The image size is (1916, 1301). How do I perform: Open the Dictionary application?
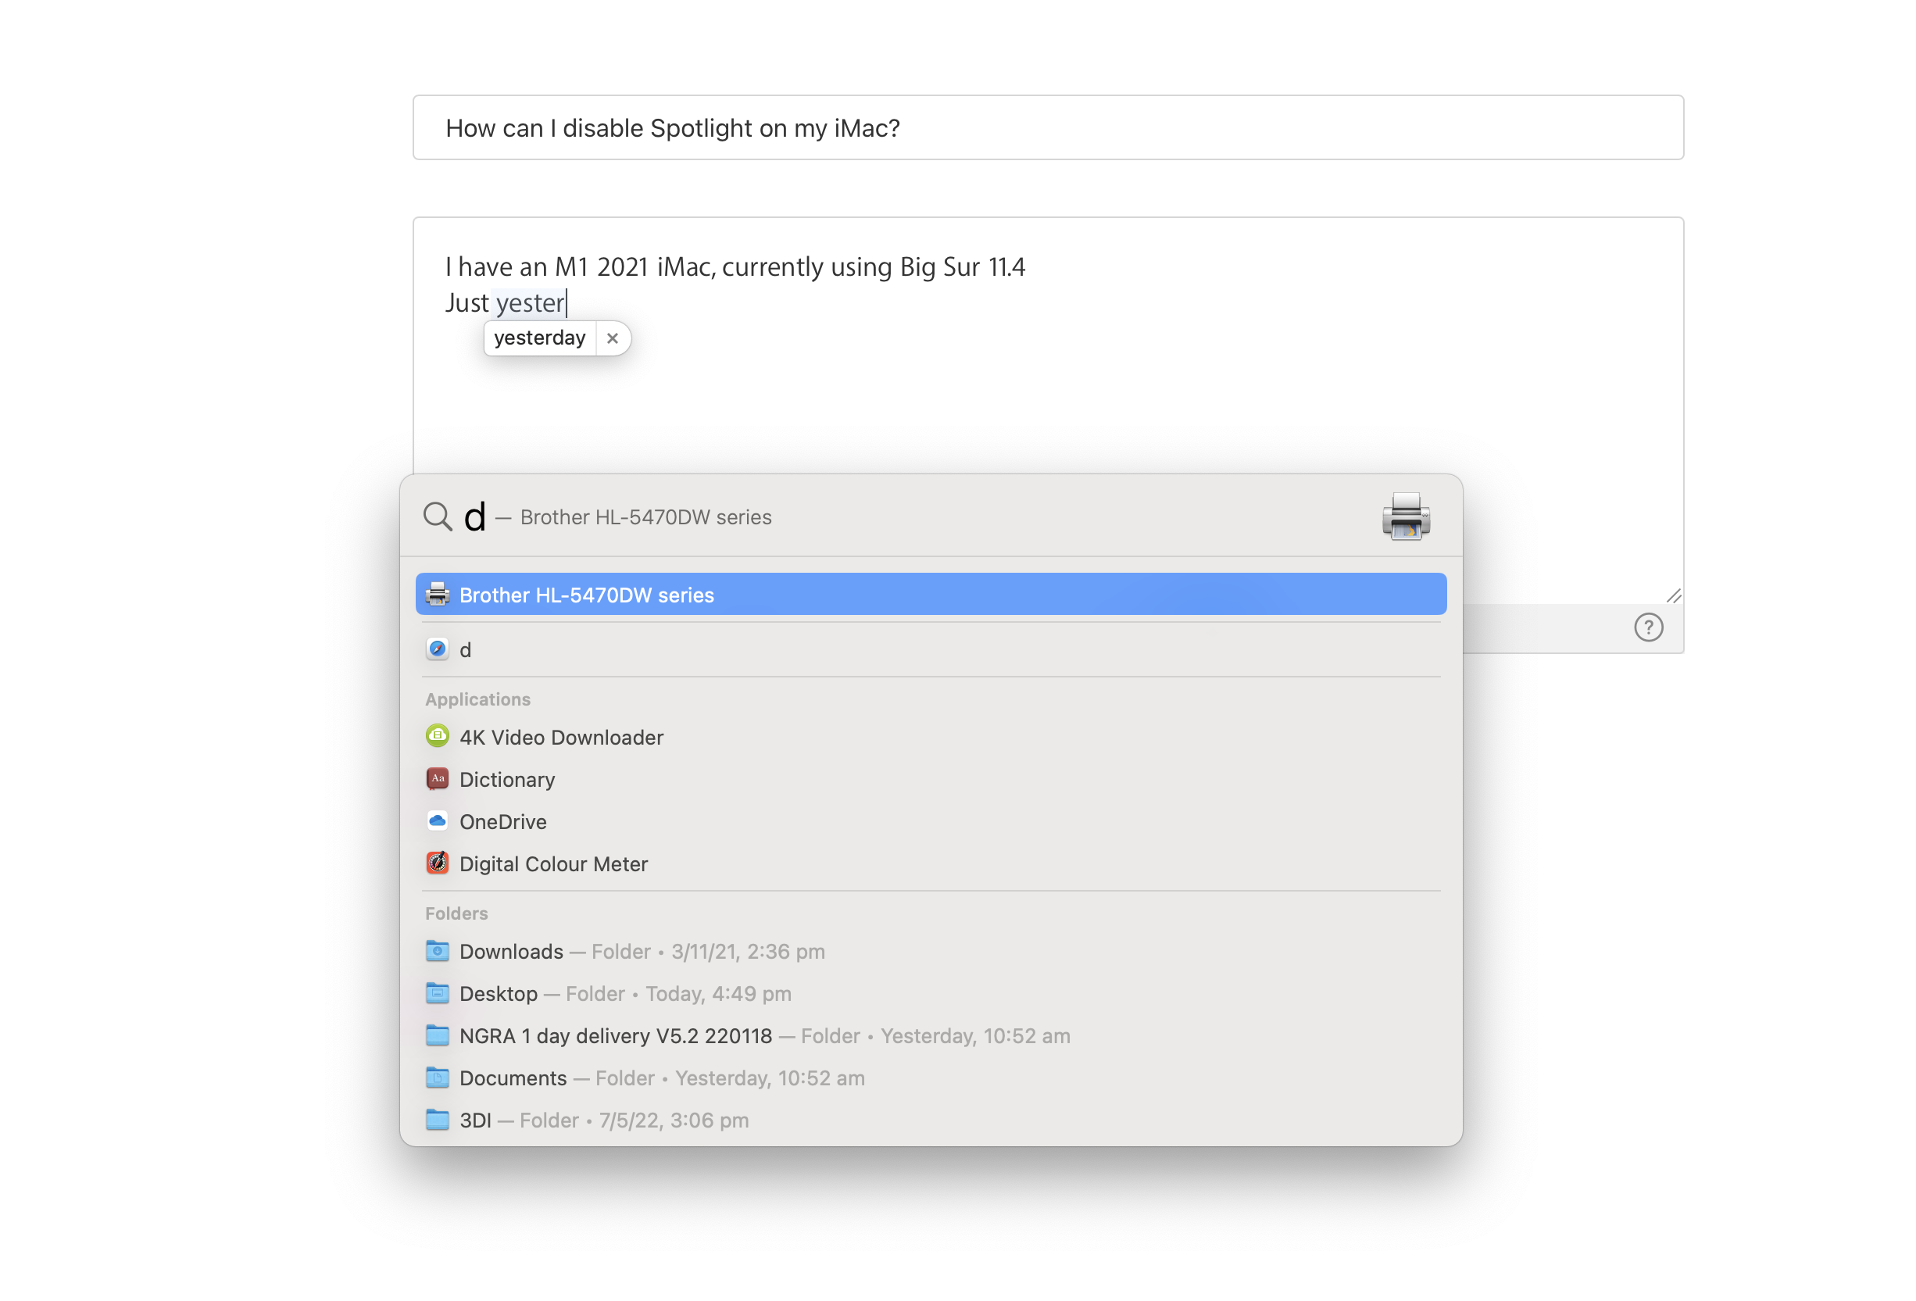click(506, 779)
